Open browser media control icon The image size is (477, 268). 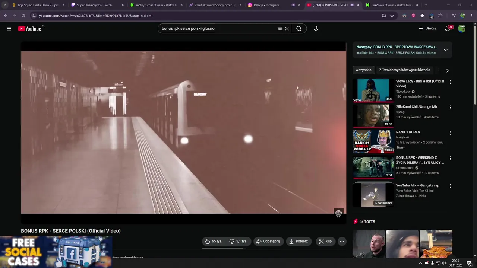[454, 16]
